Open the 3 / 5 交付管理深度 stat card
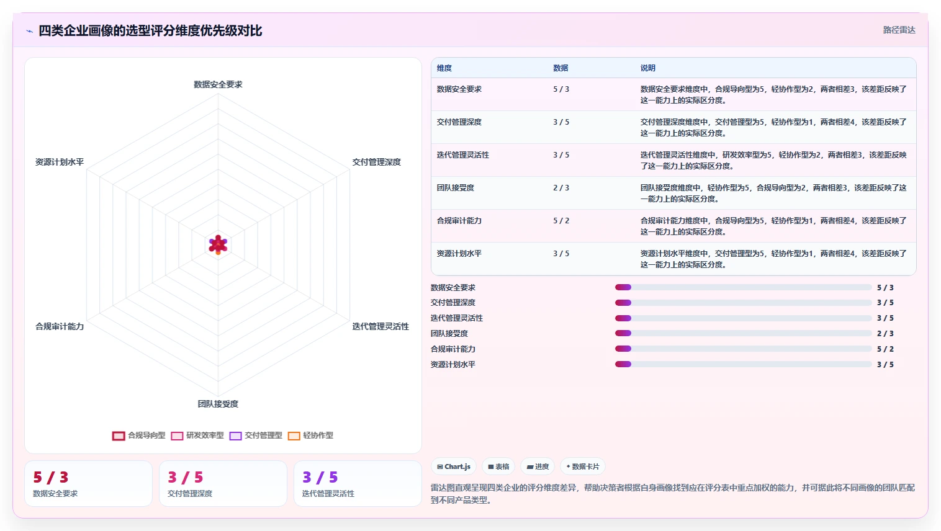The height and width of the screenshot is (531, 941). point(223,484)
